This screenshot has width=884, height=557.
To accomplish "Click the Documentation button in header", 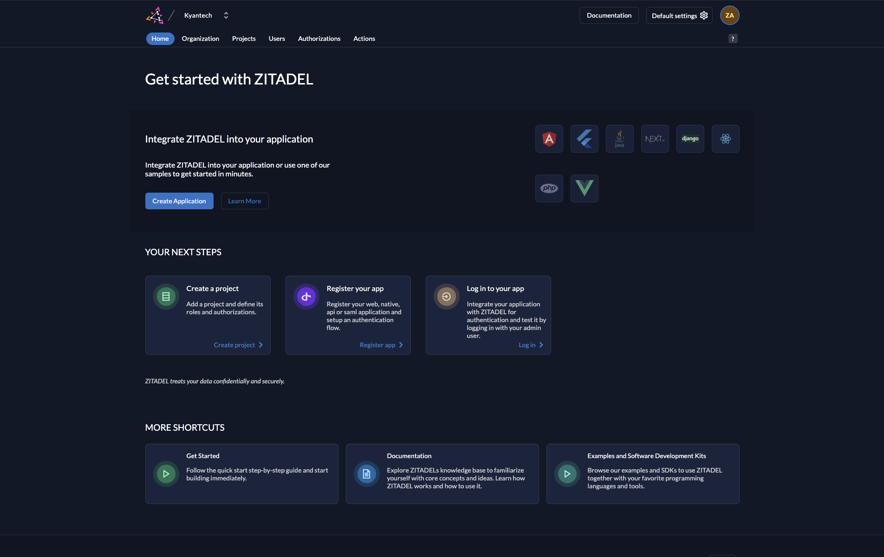I will click(x=609, y=15).
